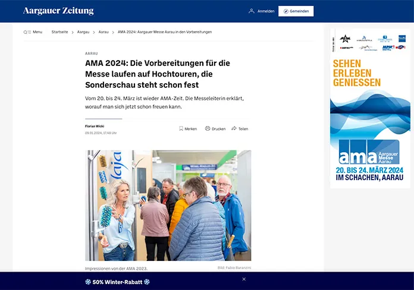Image resolution: width=414 pixels, height=290 pixels.
Task: Click the star sponsor logo in the ad
Action: [345, 39]
